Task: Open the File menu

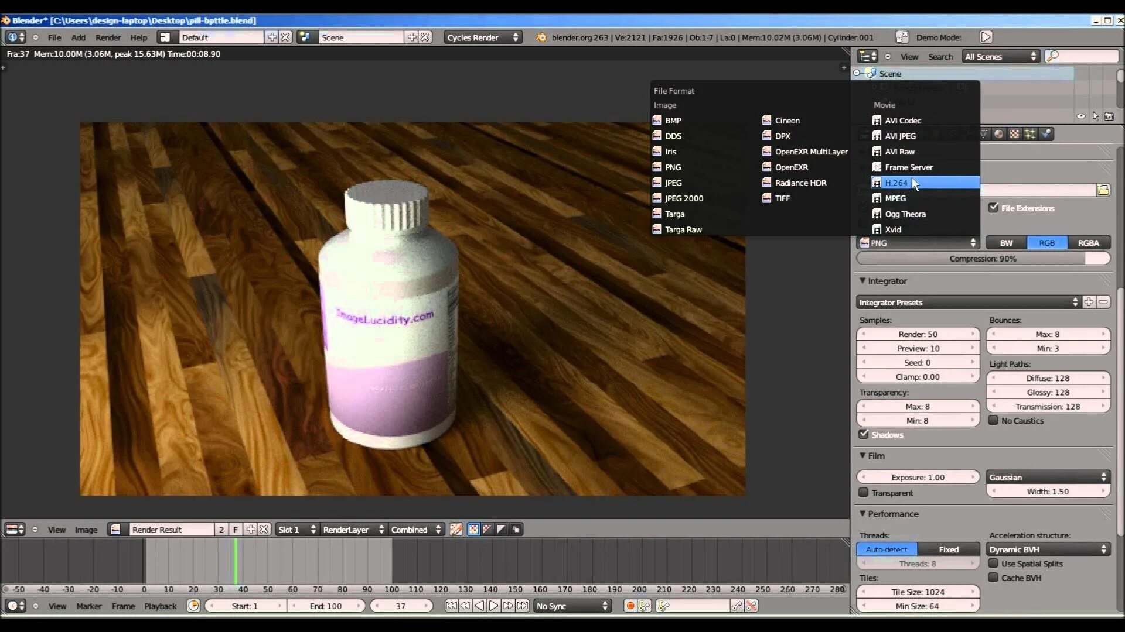Action: pyautogui.click(x=54, y=37)
